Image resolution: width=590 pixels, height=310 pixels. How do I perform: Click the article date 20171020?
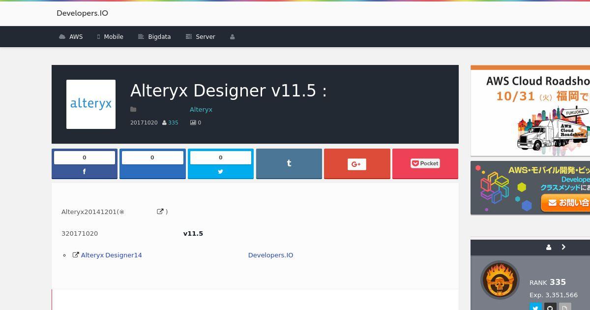144,123
